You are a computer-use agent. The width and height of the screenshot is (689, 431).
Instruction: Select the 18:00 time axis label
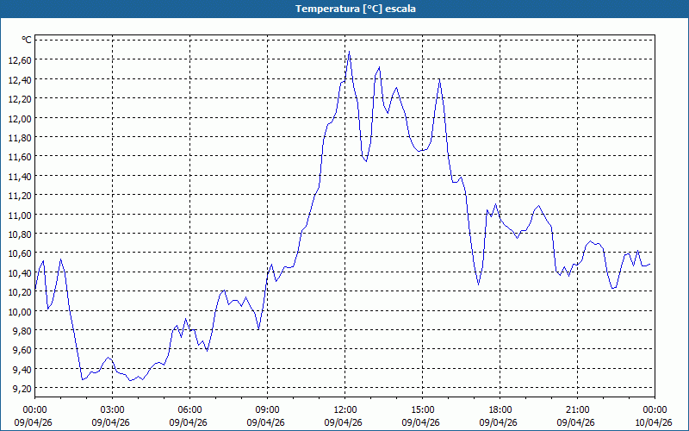[x=500, y=409]
